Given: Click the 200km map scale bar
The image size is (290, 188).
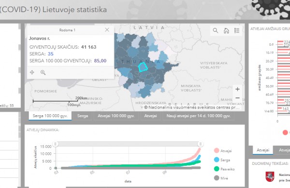Looking at the screenshot, I should (55, 101).
